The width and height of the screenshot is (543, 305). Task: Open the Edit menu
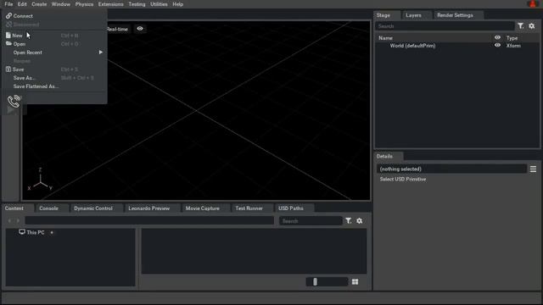[22, 4]
